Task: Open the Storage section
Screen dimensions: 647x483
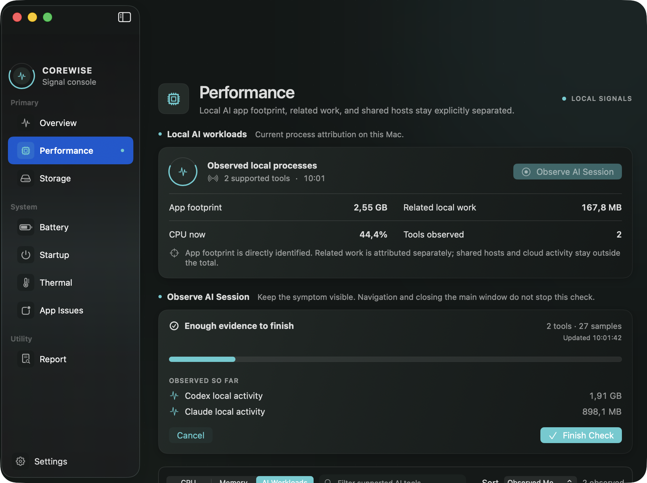Action: 71,178
